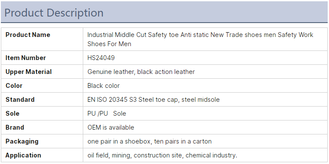Click the 'Black color' value

pyautogui.click(x=103, y=86)
